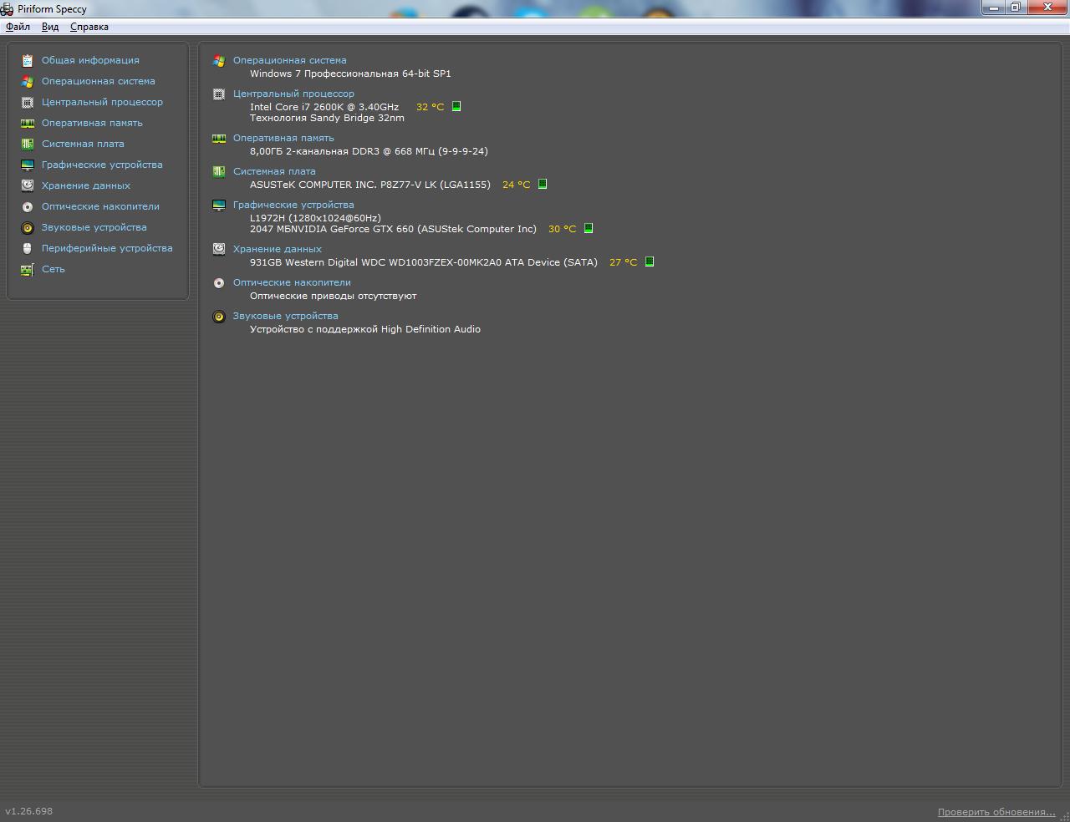Image resolution: width=1070 pixels, height=822 pixels.
Task: Click the NVIDIA GeForce GTX 660 line
Action: pos(393,229)
